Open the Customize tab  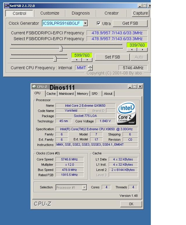(x=50, y=13)
